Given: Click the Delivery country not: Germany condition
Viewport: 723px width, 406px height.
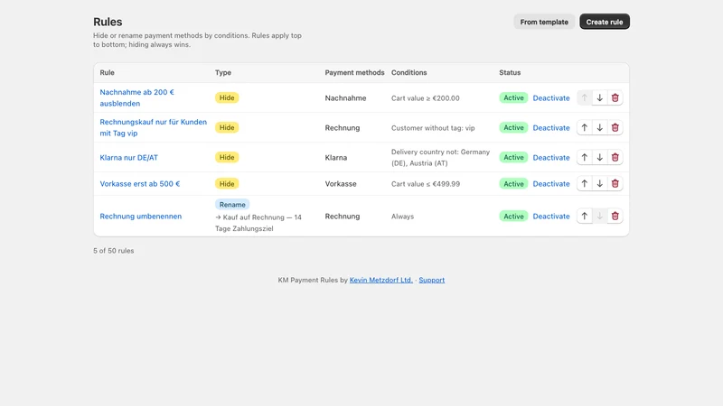Looking at the screenshot, I should 440,157.
